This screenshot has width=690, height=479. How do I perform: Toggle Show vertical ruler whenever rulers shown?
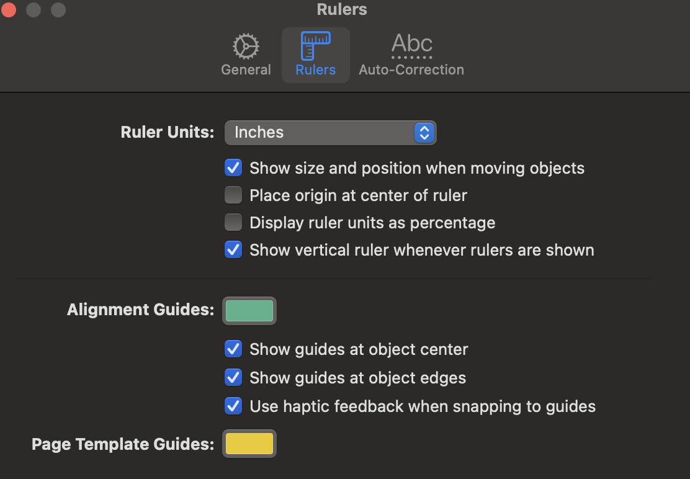(233, 250)
